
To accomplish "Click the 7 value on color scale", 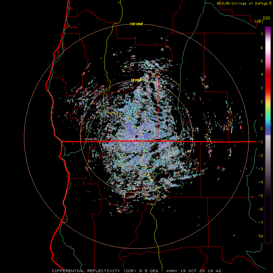I will pyautogui.click(x=262, y=34).
